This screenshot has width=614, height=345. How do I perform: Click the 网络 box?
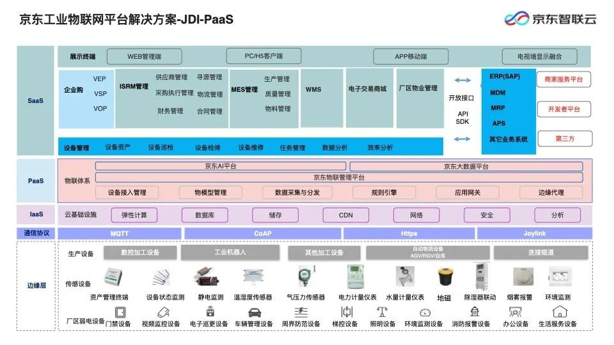[416, 215]
